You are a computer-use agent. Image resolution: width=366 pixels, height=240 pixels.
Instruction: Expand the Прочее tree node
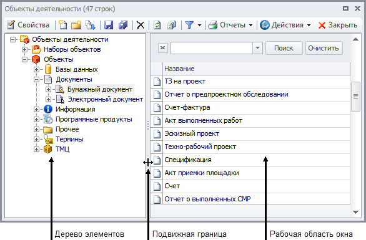(36, 129)
